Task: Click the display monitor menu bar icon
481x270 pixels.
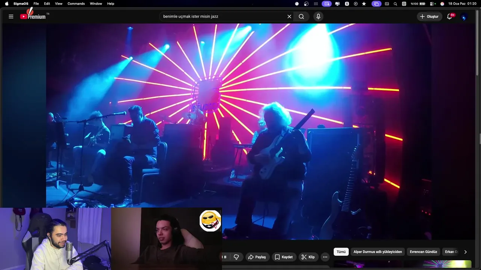Action: click(337, 4)
